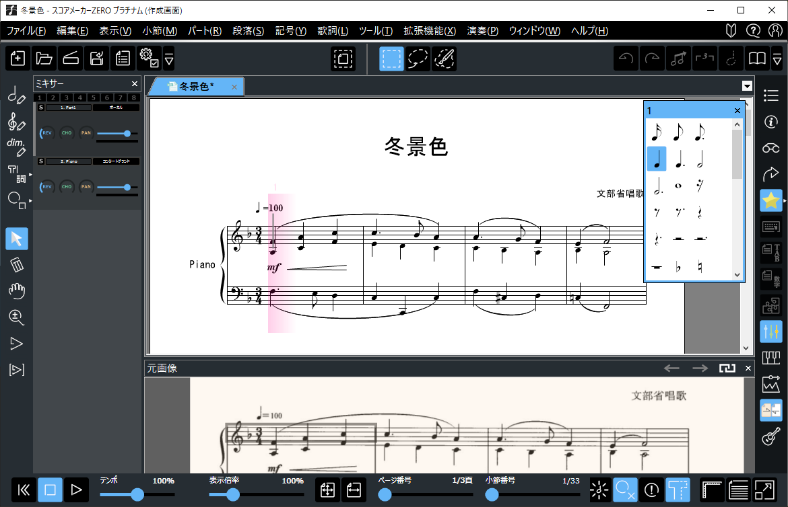Stop playback with the square button
The image size is (788, 507).
(51, 490)
